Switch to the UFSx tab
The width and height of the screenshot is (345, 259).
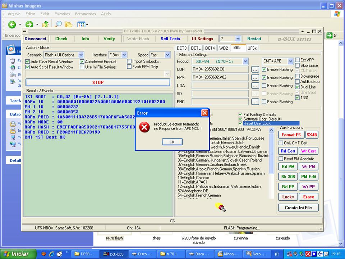point(252,48)
